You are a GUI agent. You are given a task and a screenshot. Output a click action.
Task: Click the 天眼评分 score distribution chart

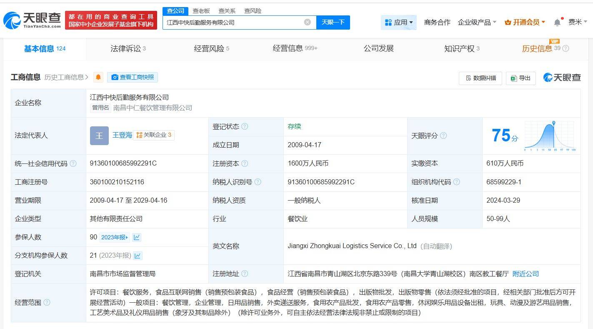click(x=550, y=136)
